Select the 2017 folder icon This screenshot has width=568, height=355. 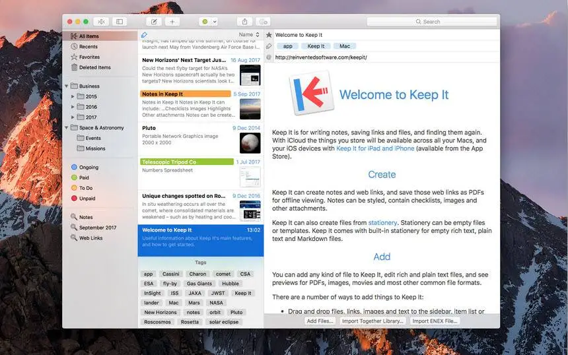click(x=81, y=117)
